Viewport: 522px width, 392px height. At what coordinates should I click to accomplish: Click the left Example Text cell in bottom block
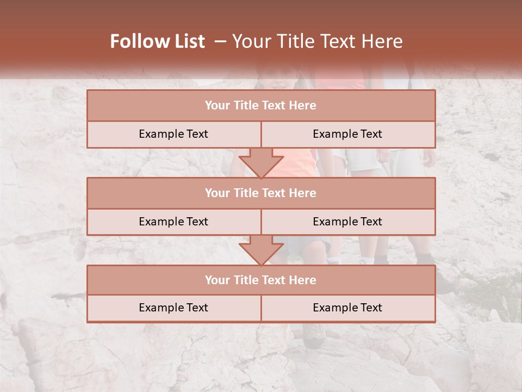[174, 308]
